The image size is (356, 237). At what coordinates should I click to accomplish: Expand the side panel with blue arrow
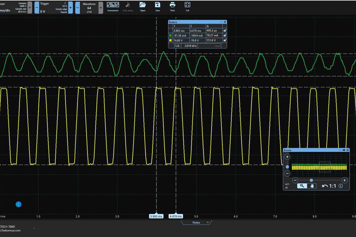tap(19, 204)
